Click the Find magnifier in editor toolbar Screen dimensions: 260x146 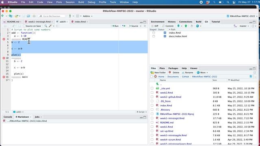pyautogui.click(x=45, y=26)
